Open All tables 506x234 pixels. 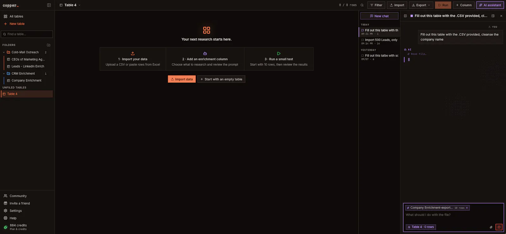[x=16, y=16]
